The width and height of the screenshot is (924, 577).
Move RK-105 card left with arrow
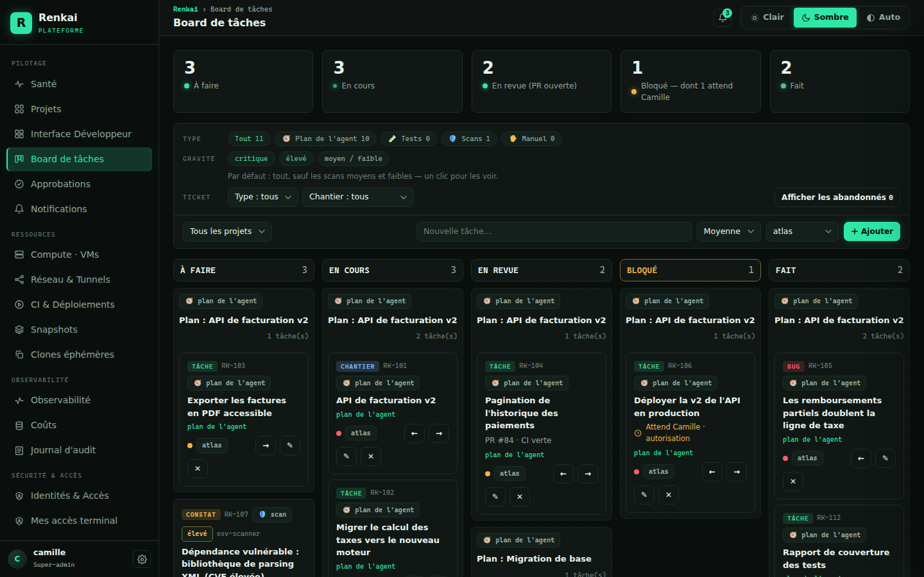pyautogui.click(x=861, y=458)
